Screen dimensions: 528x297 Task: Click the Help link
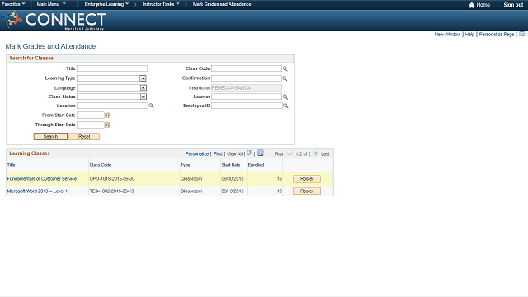(x=469, y=35)
